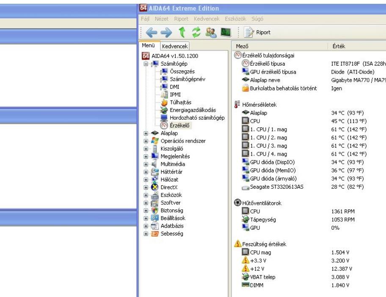Expand the DirectX tree node
Image resolution: width=386 pixels, height=297 pixels.
tap(146, 187)
